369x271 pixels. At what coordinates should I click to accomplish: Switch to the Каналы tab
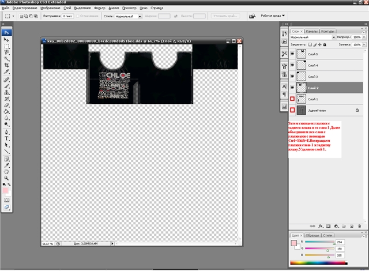(312, 31)
